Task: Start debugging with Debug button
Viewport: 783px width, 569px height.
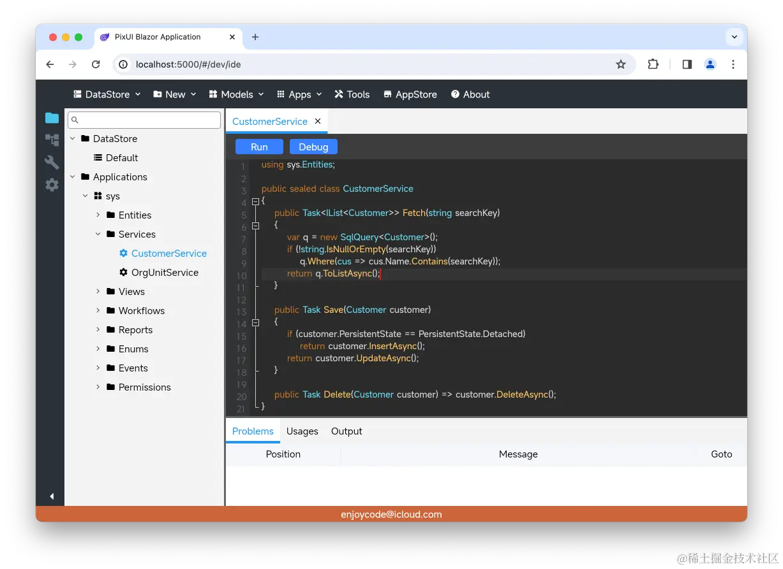Action: [x=313, y=147]
